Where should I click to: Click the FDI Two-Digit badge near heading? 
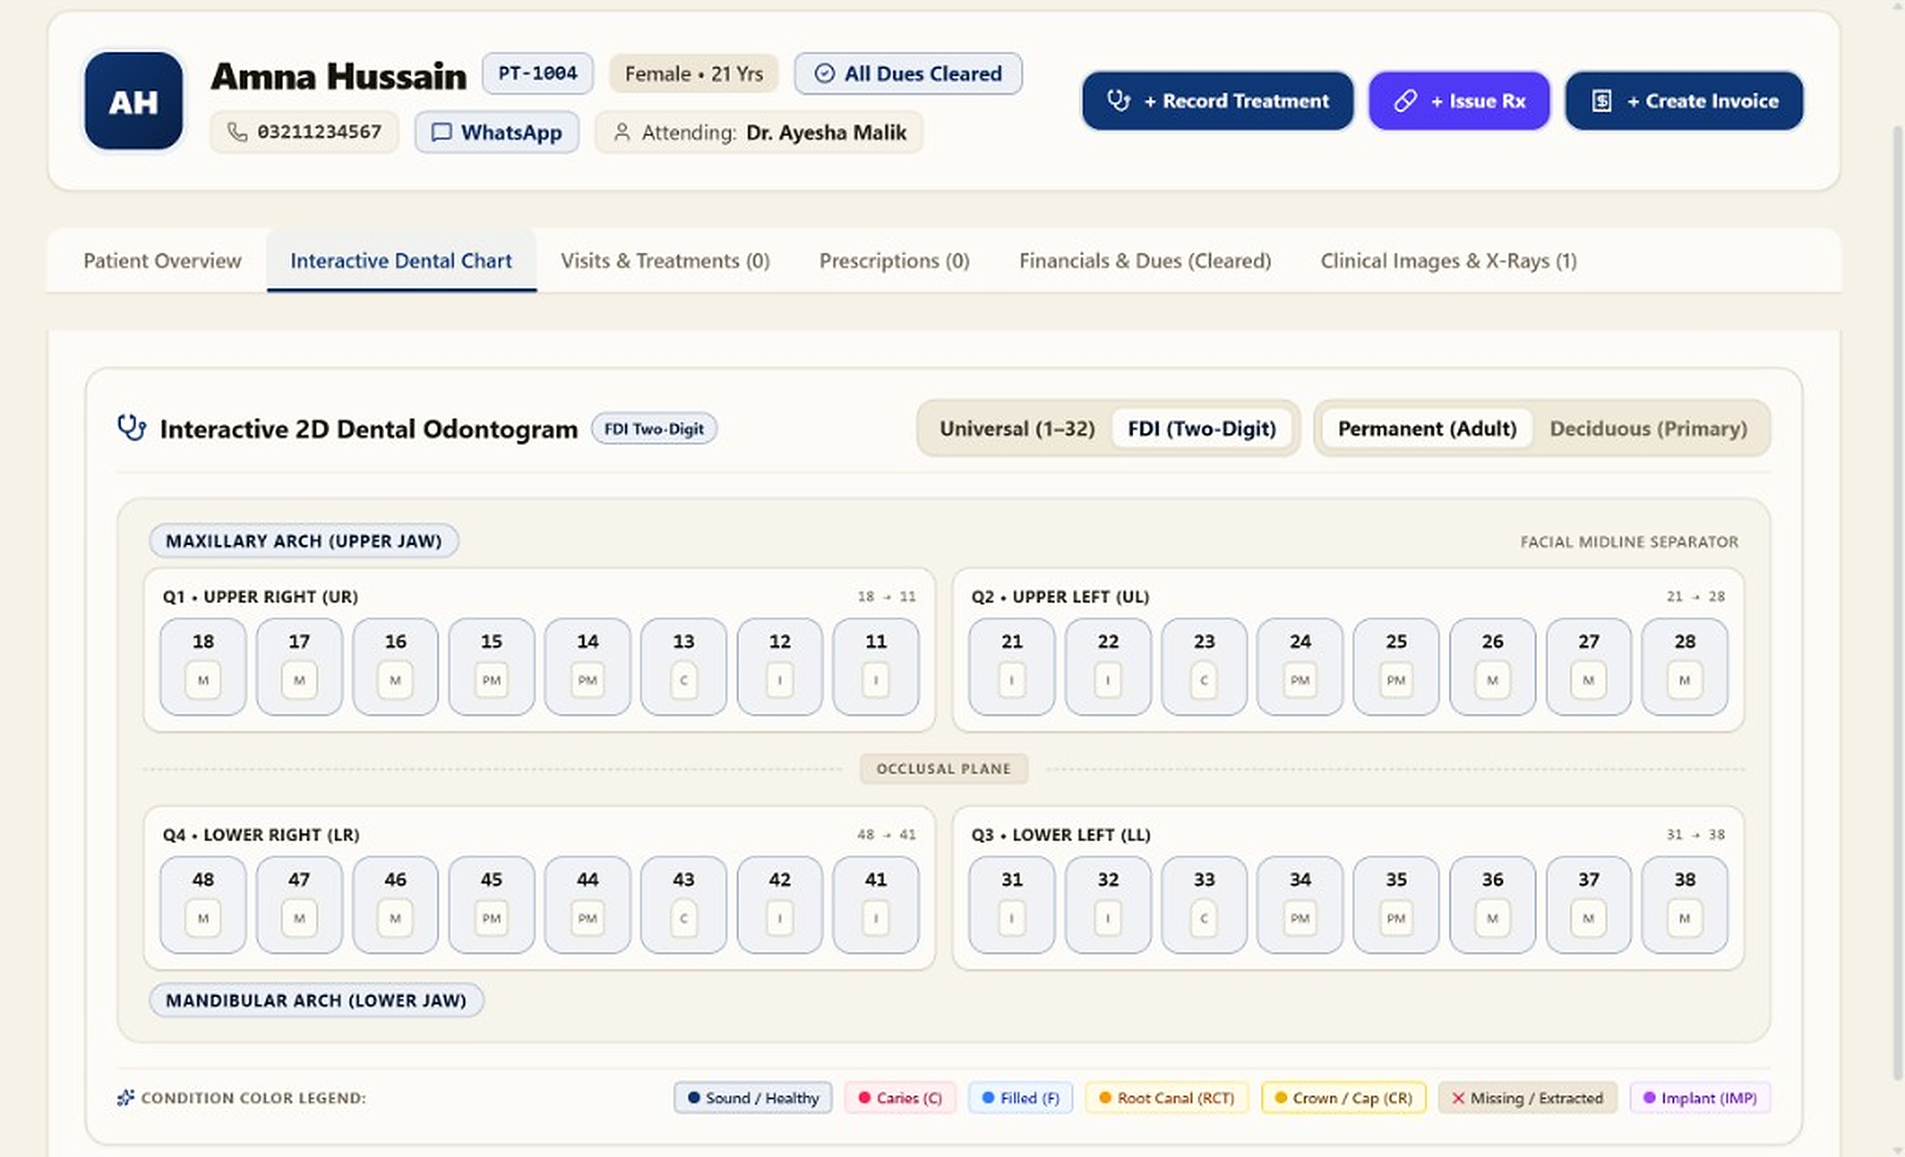click(x=654, y=429)
